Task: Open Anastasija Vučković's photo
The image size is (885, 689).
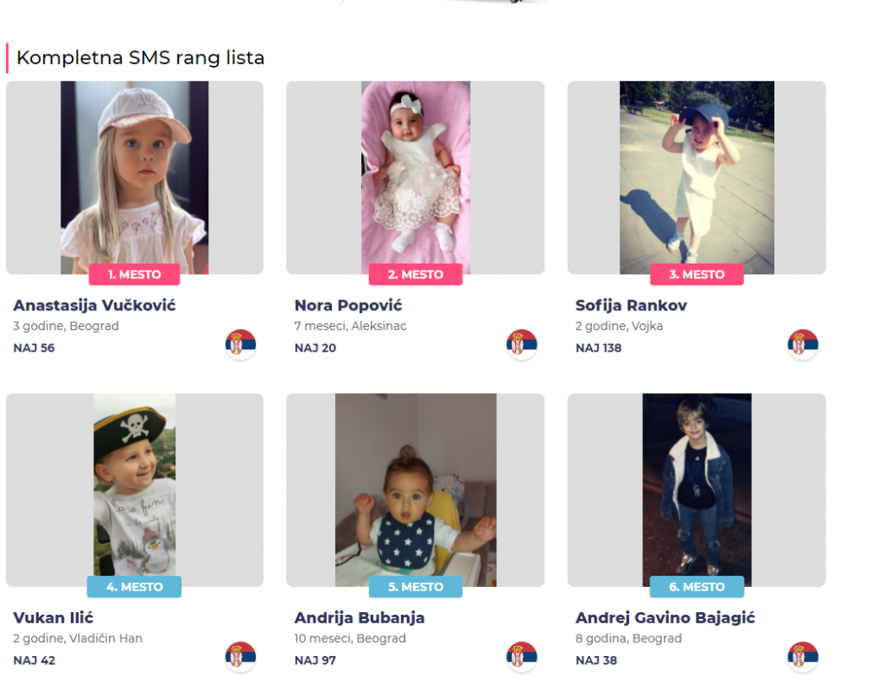Action: pos(134,177)
